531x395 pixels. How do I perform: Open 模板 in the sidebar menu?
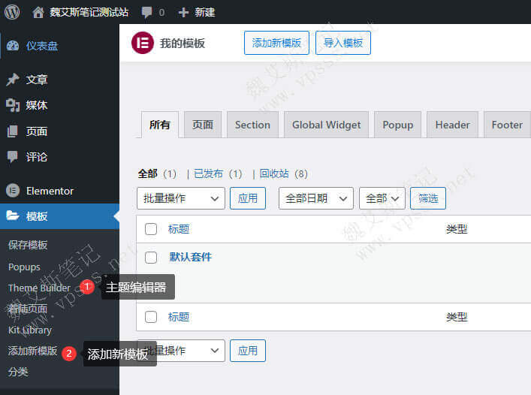[37, 216]
